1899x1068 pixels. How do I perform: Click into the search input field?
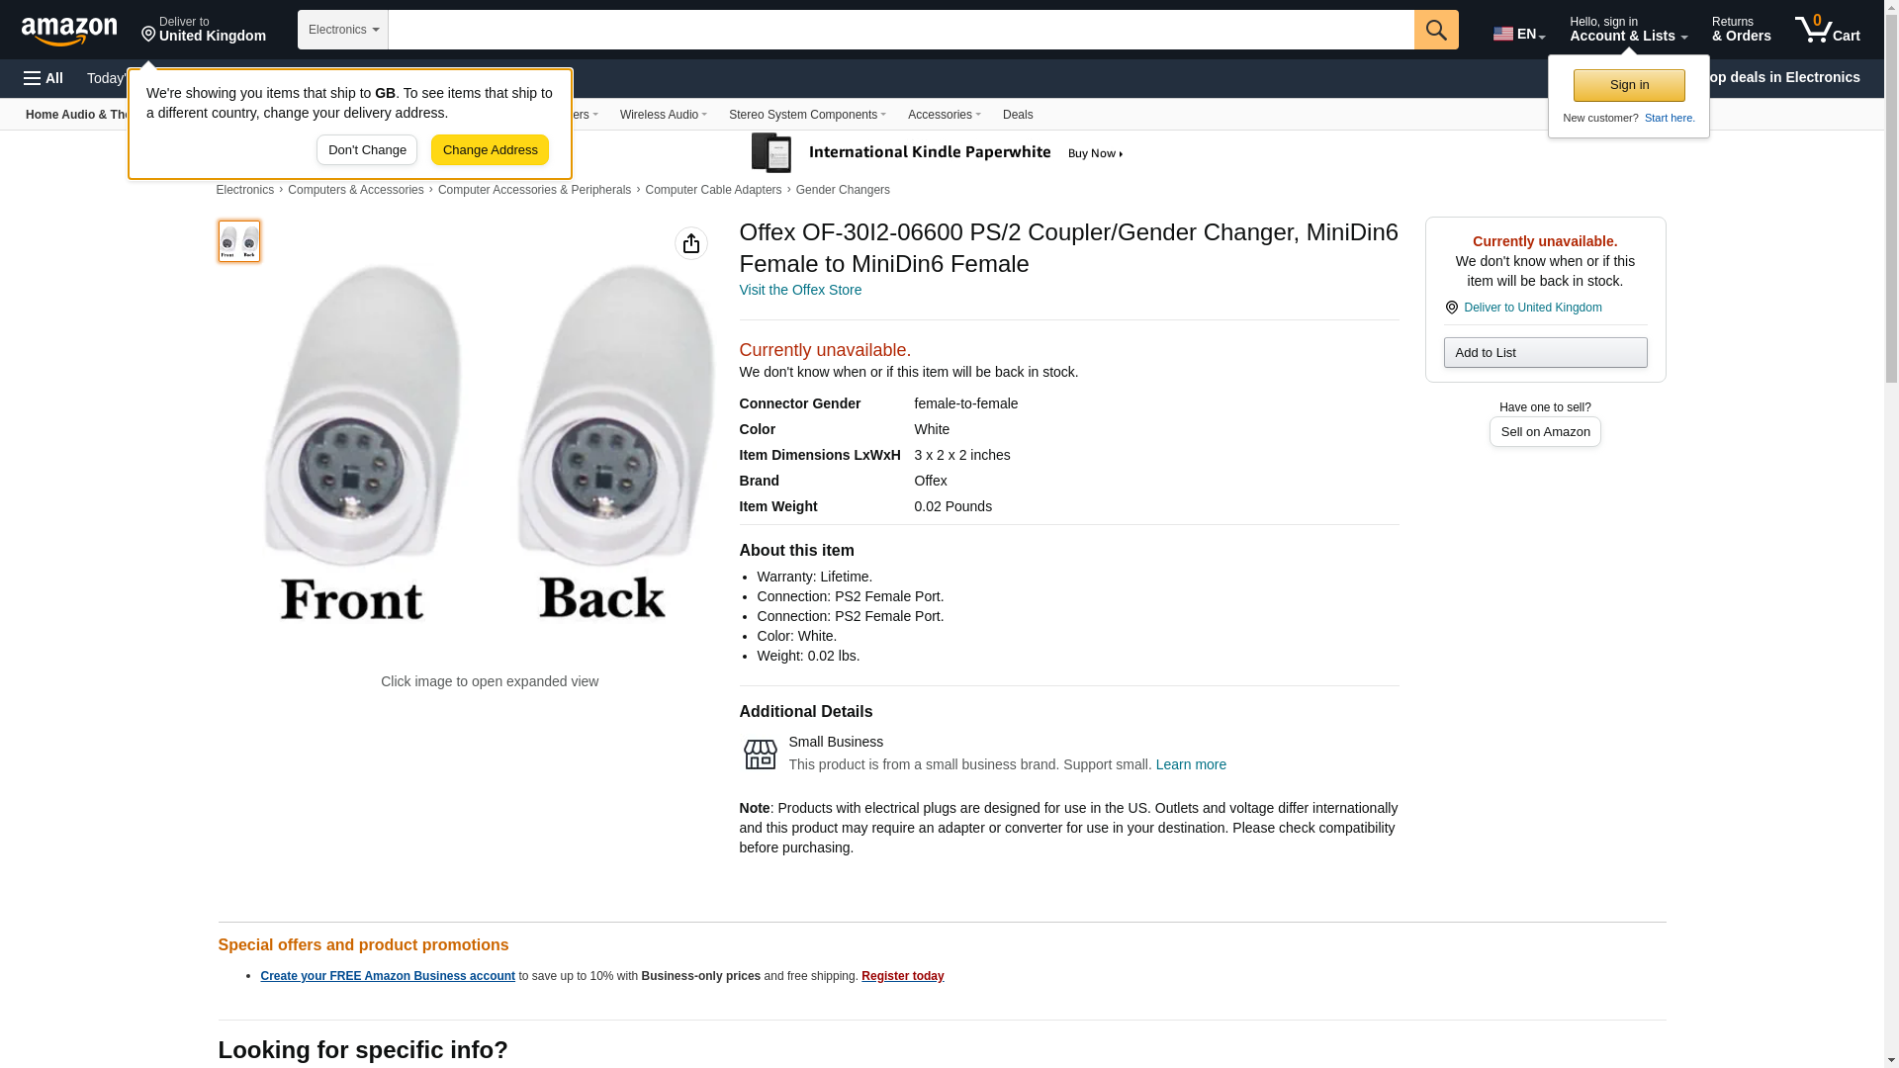click(900, 30)
